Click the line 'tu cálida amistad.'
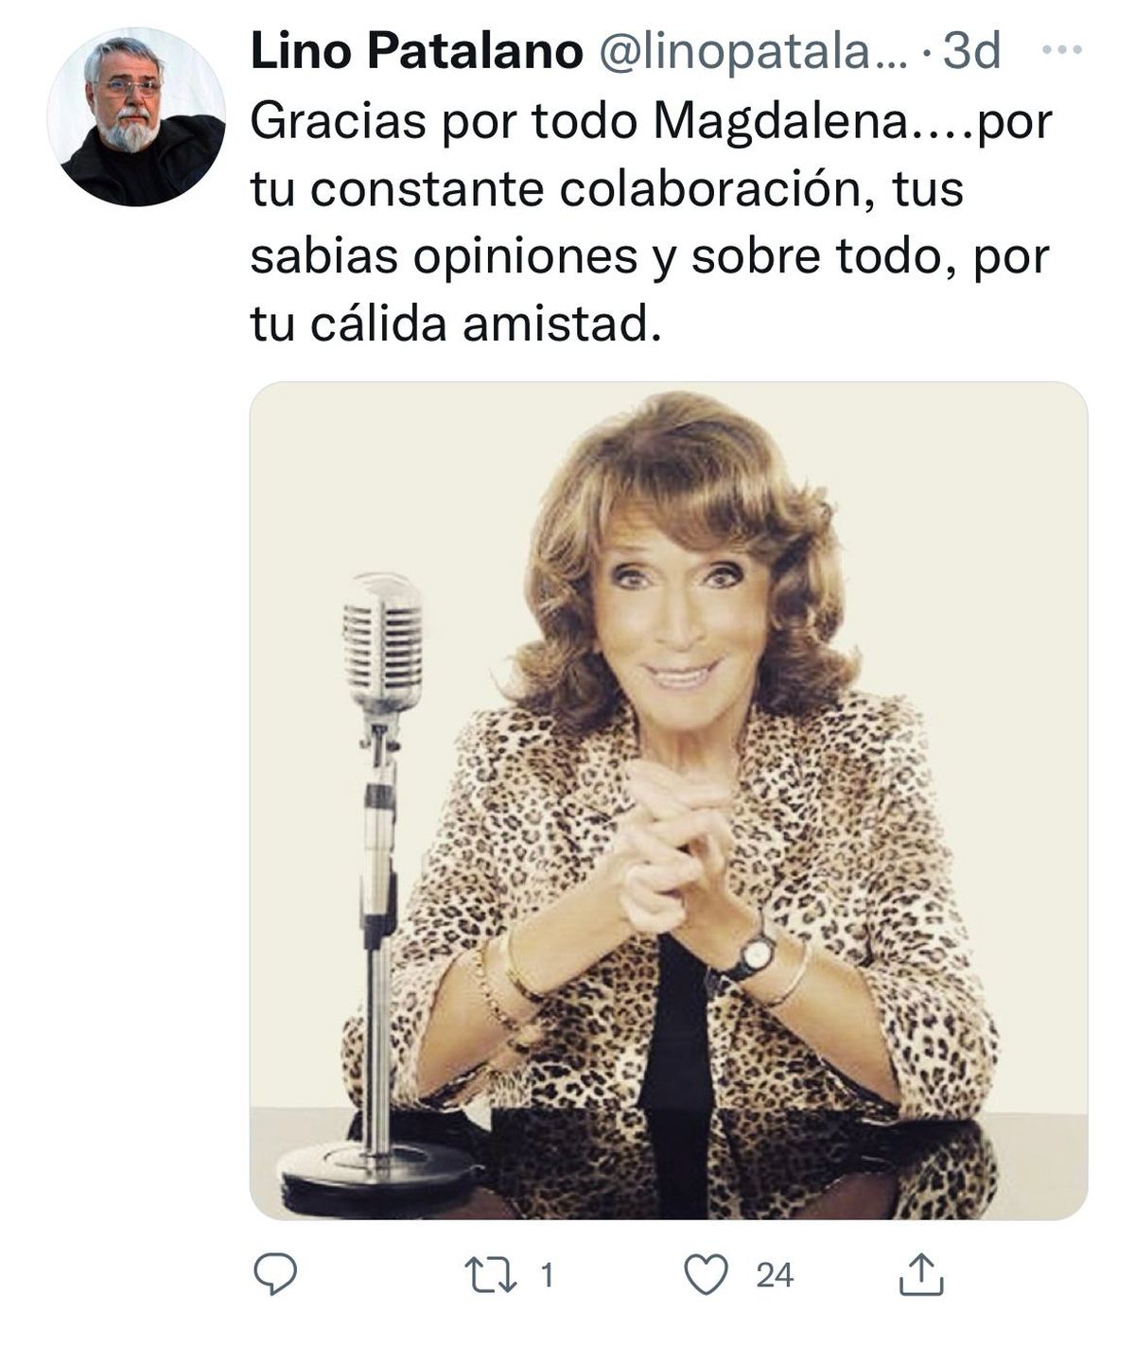This screenshot has height=1346, width=1135. tap(454, 323)
